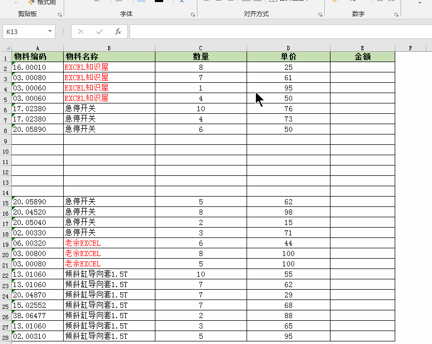Click the 金额 header cell
Screen dimensions: 432x344
click(362, 57)
